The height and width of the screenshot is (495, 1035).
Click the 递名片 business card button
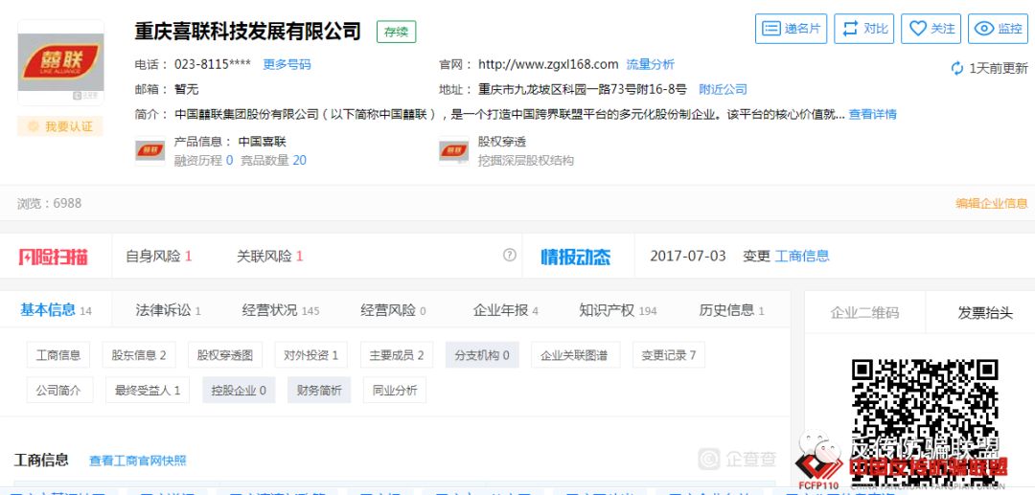click(791, 29)
